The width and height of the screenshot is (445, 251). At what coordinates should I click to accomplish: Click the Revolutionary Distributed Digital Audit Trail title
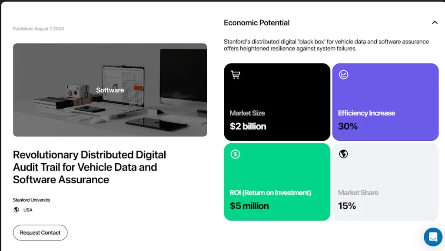coord(90,167)
